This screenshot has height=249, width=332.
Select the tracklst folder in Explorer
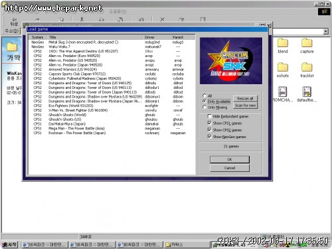pyautogui.click(x=307, y=70)
